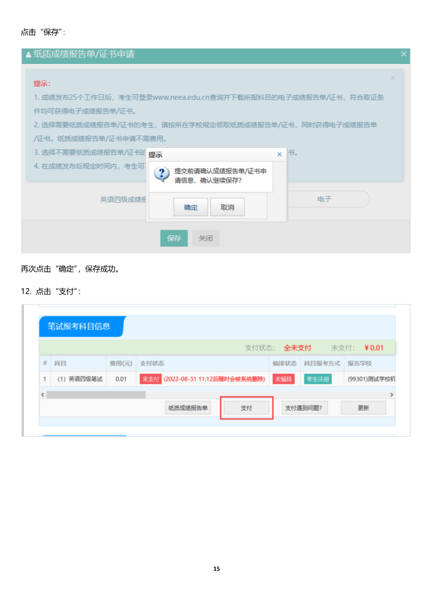The height and width of the screenshot is (608, 429).
Task: Click the 确定 button in the prompt dialog
Action: click(x=190, y=207)
